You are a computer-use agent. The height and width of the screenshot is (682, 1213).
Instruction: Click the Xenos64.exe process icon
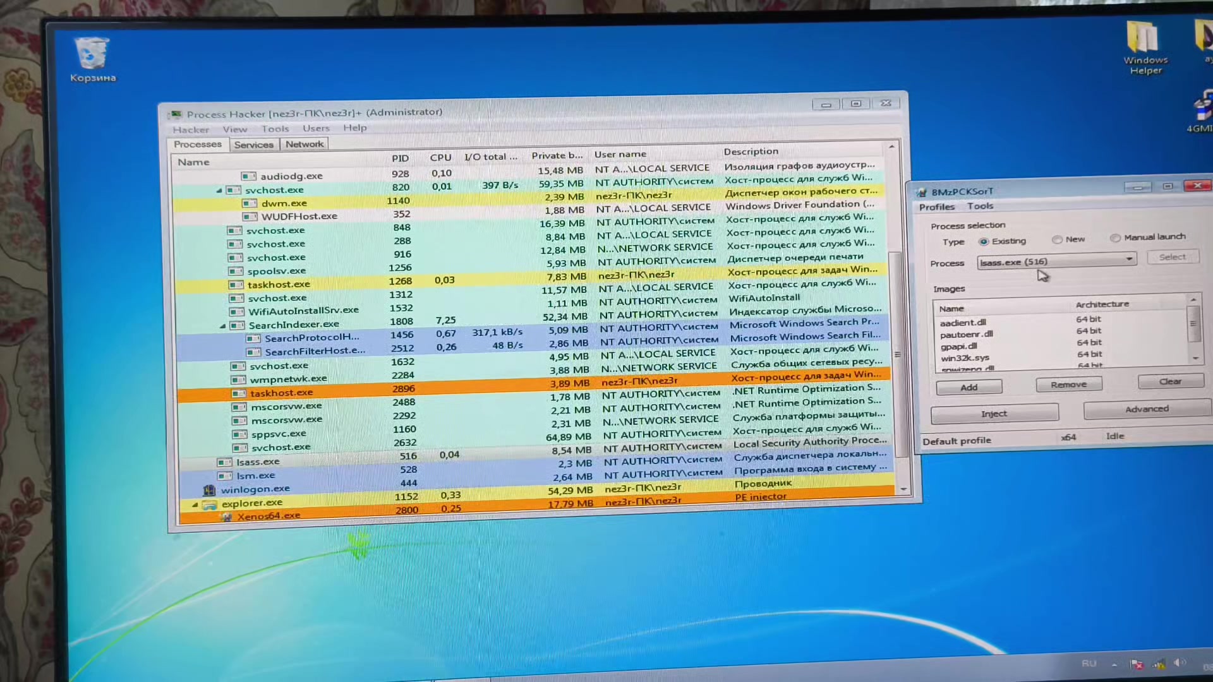point(227,517)
